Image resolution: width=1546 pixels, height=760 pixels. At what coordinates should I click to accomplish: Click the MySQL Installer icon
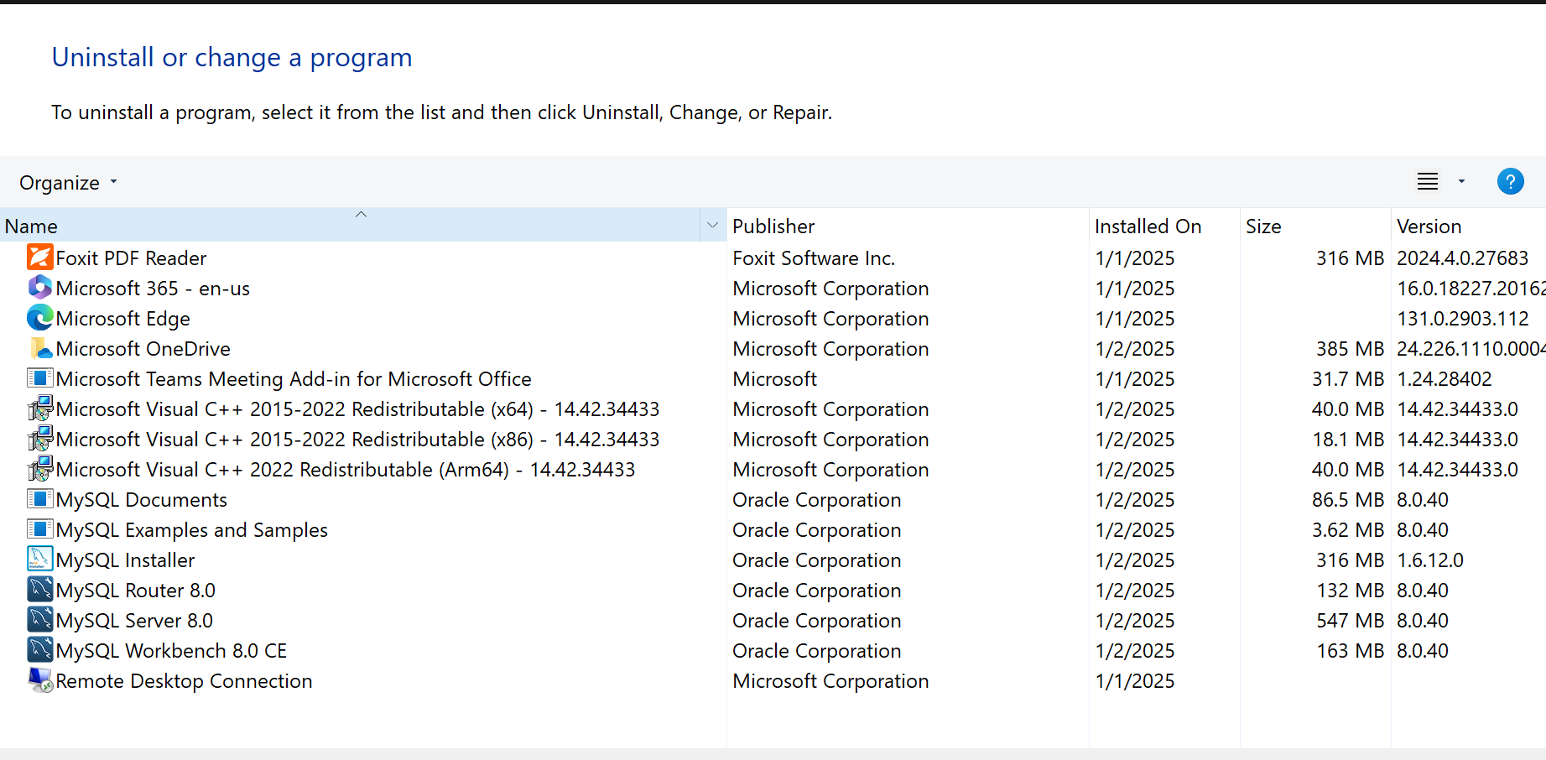click(40, 559)
